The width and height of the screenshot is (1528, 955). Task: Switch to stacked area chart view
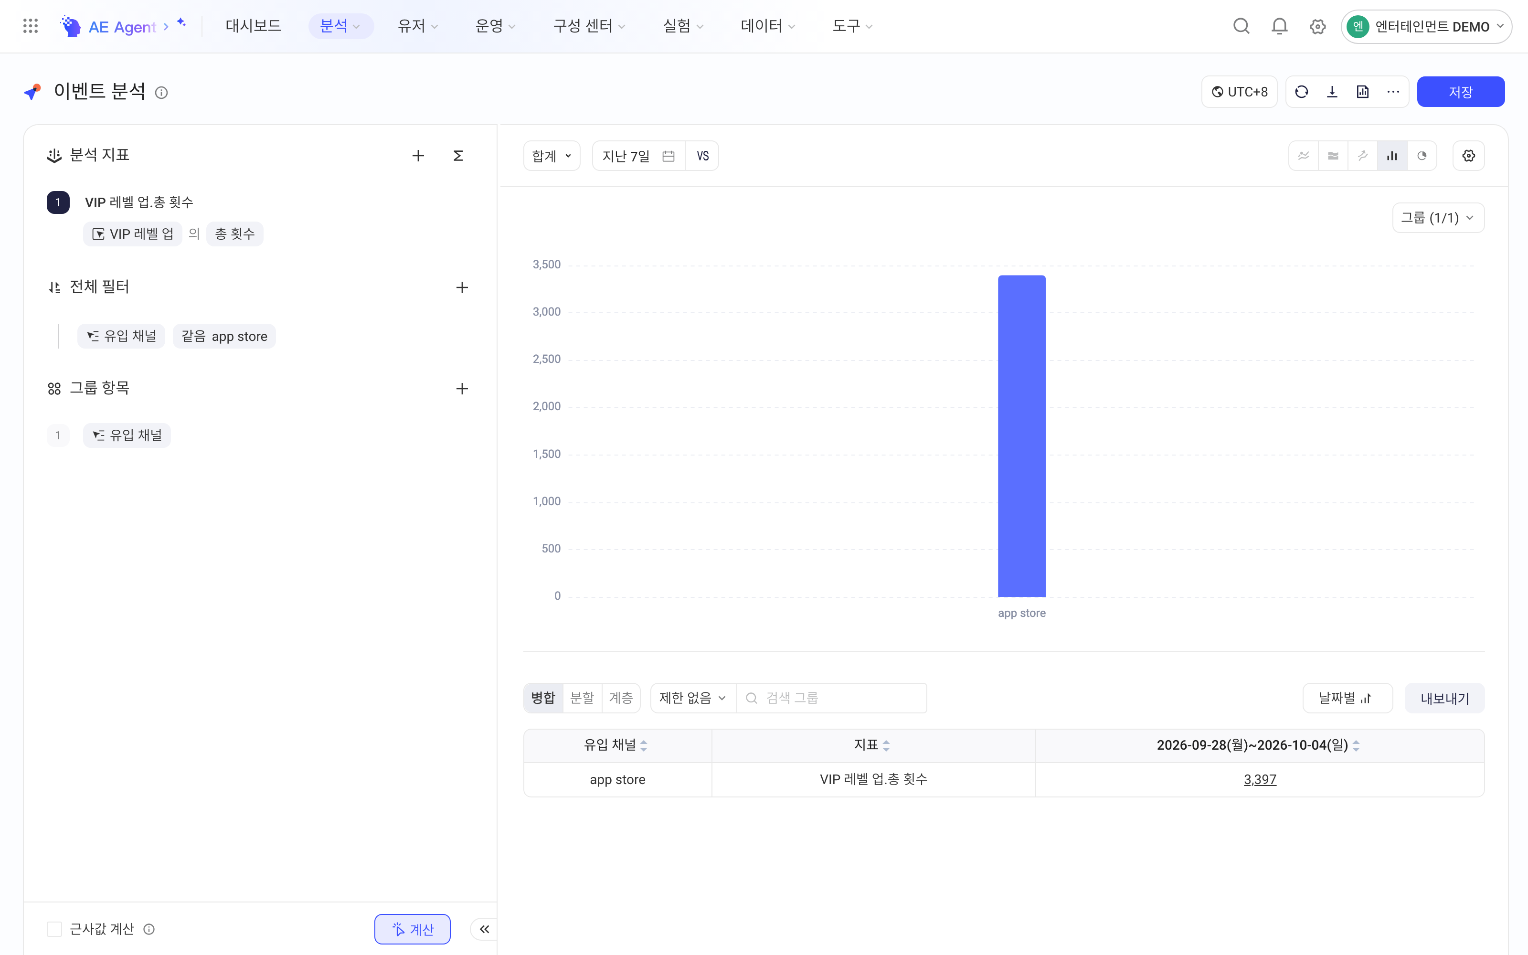click(1333, 155)
